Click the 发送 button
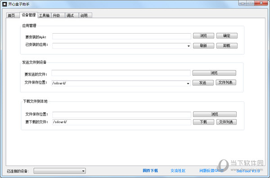 [203, 83]
